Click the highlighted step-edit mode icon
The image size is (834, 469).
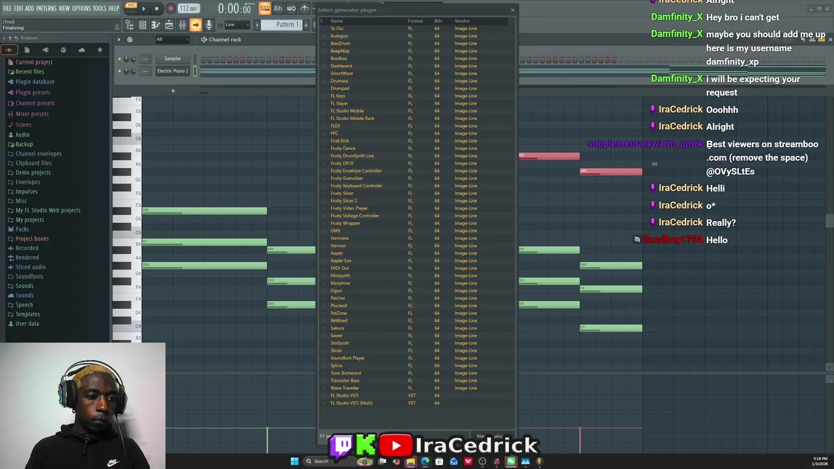coord(265,8)
